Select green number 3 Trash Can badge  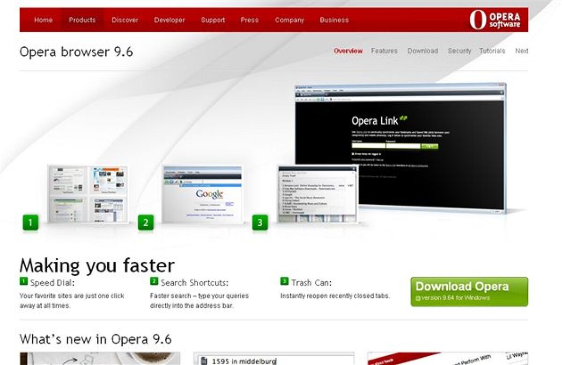(260, 223)
